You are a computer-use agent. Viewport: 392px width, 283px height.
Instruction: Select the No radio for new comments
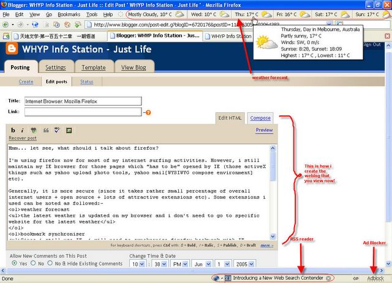(33, 263)
